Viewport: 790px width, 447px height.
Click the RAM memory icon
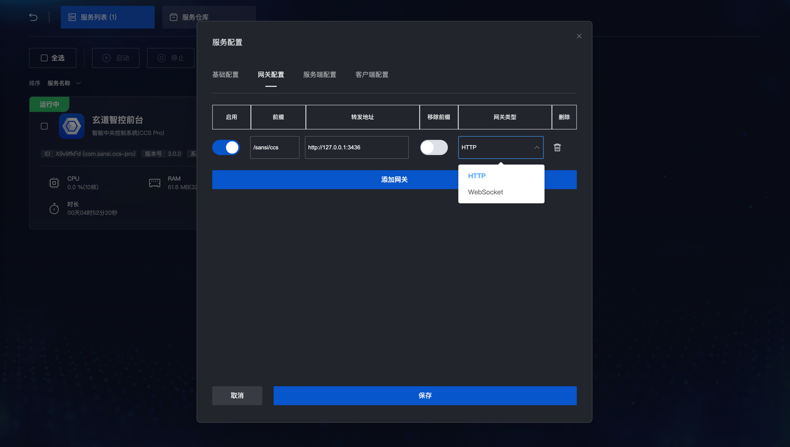(x=155, y=183)
